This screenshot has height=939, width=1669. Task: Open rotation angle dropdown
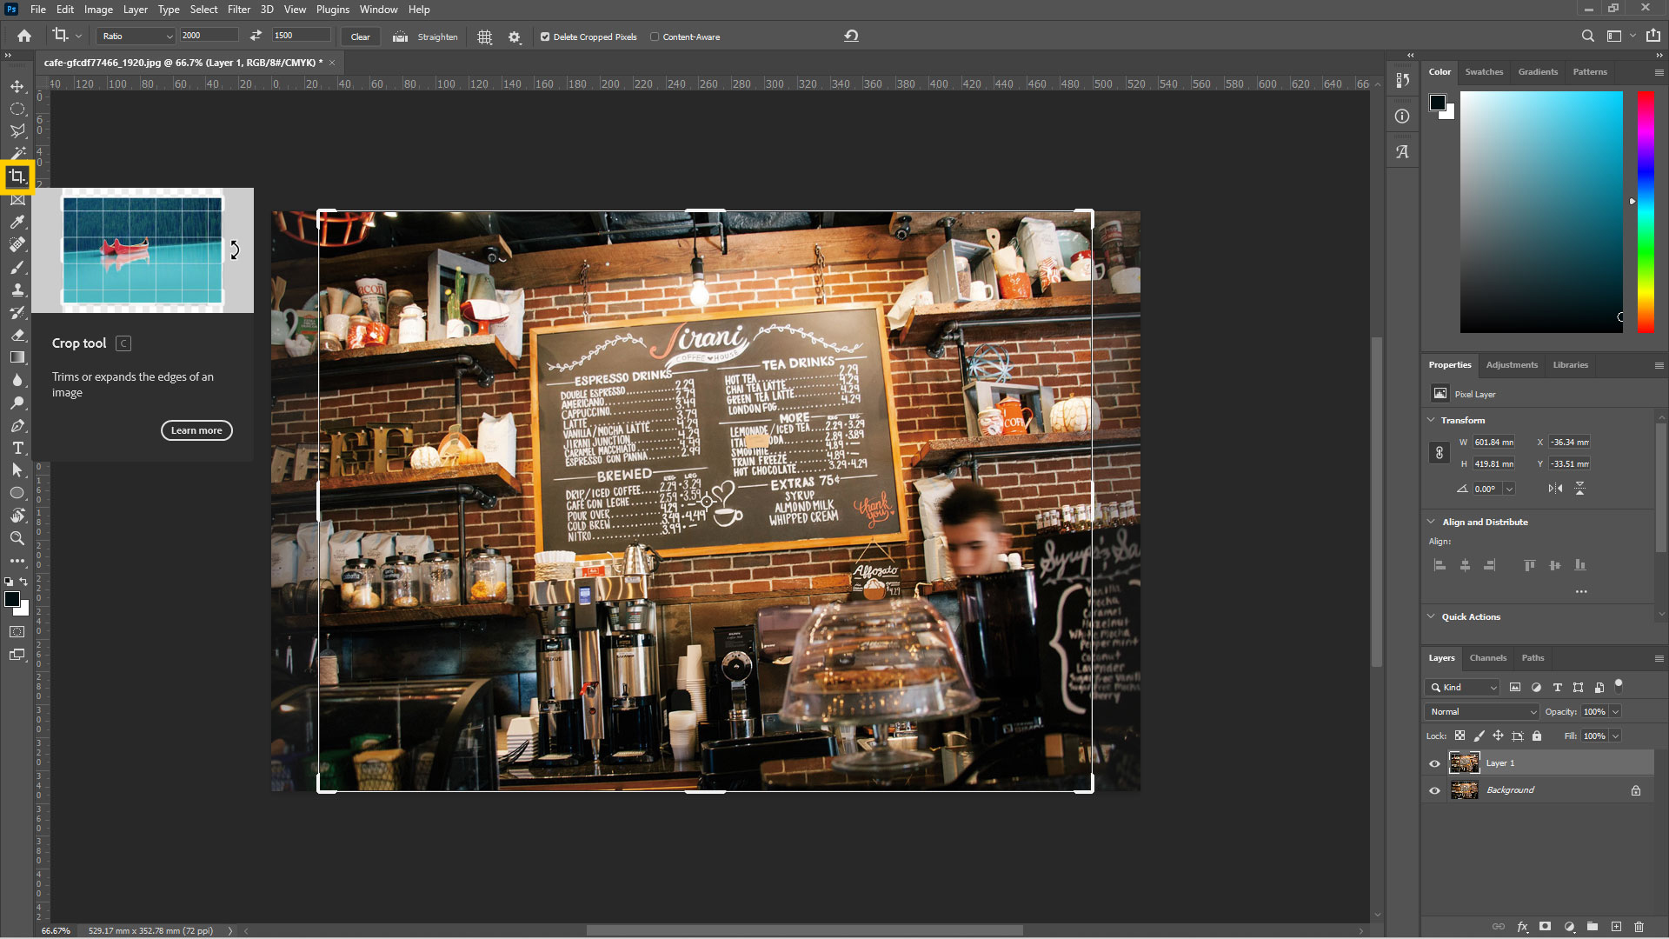pyautogui.click(x=1509, y=489)
